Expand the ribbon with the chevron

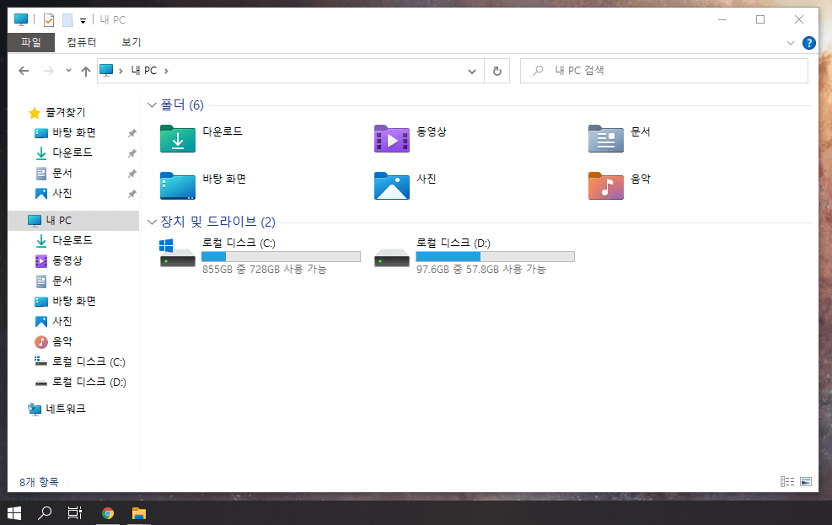pyautogui.click(x=791, y=43)
